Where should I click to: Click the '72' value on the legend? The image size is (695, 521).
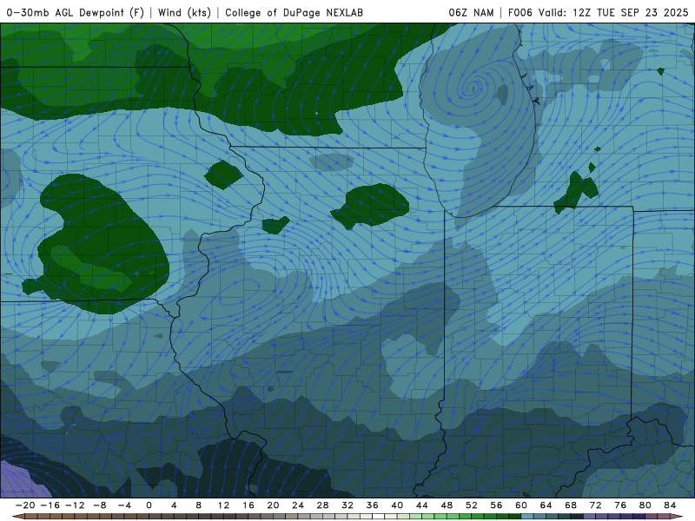[x=596, y=505]
